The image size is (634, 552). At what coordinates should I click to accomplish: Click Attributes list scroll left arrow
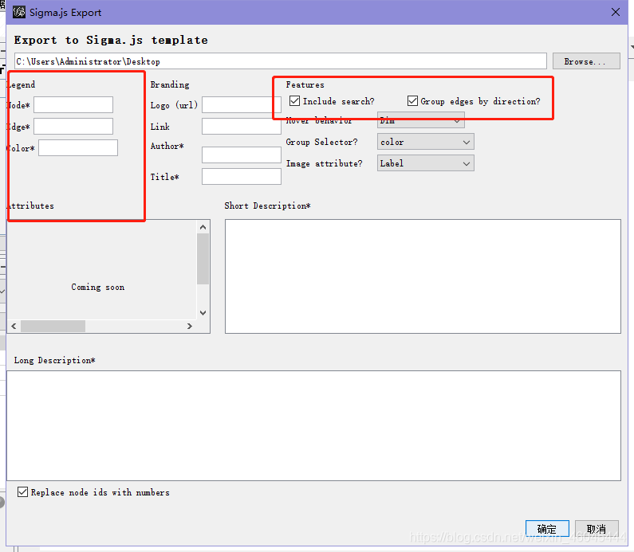pyautogui.click(x=14, y=326)
